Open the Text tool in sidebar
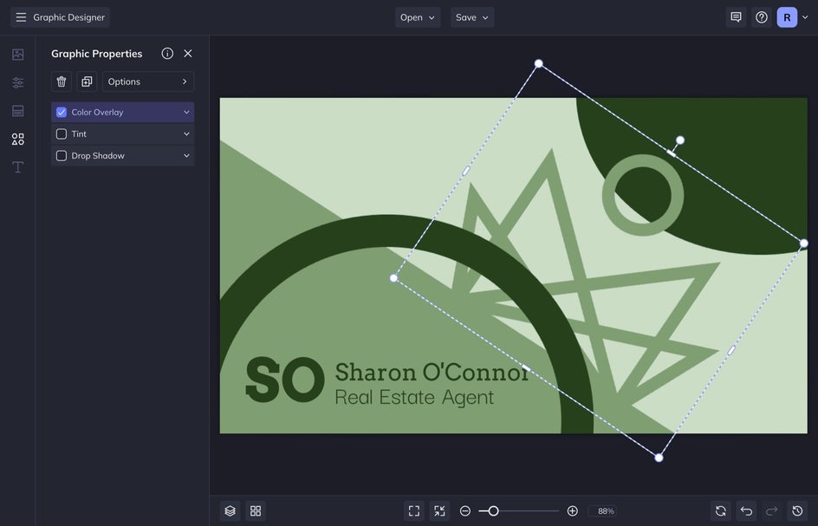 click(x=17, y=167)
